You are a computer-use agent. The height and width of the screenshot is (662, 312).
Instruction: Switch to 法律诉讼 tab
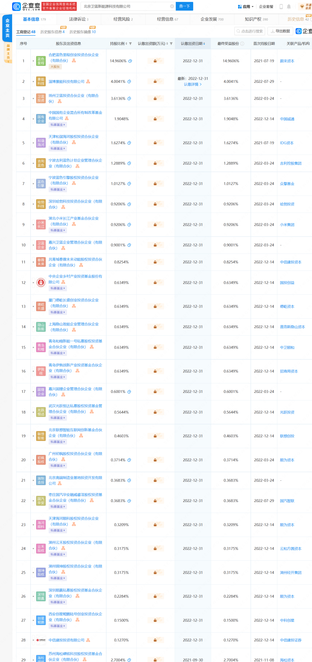coord(79,19)
